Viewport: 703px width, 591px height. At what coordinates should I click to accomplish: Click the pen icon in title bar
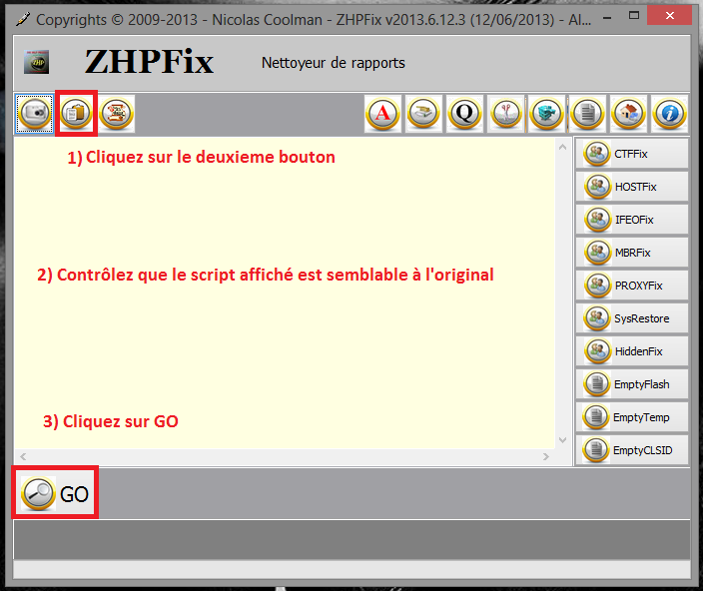coord(22,19)
